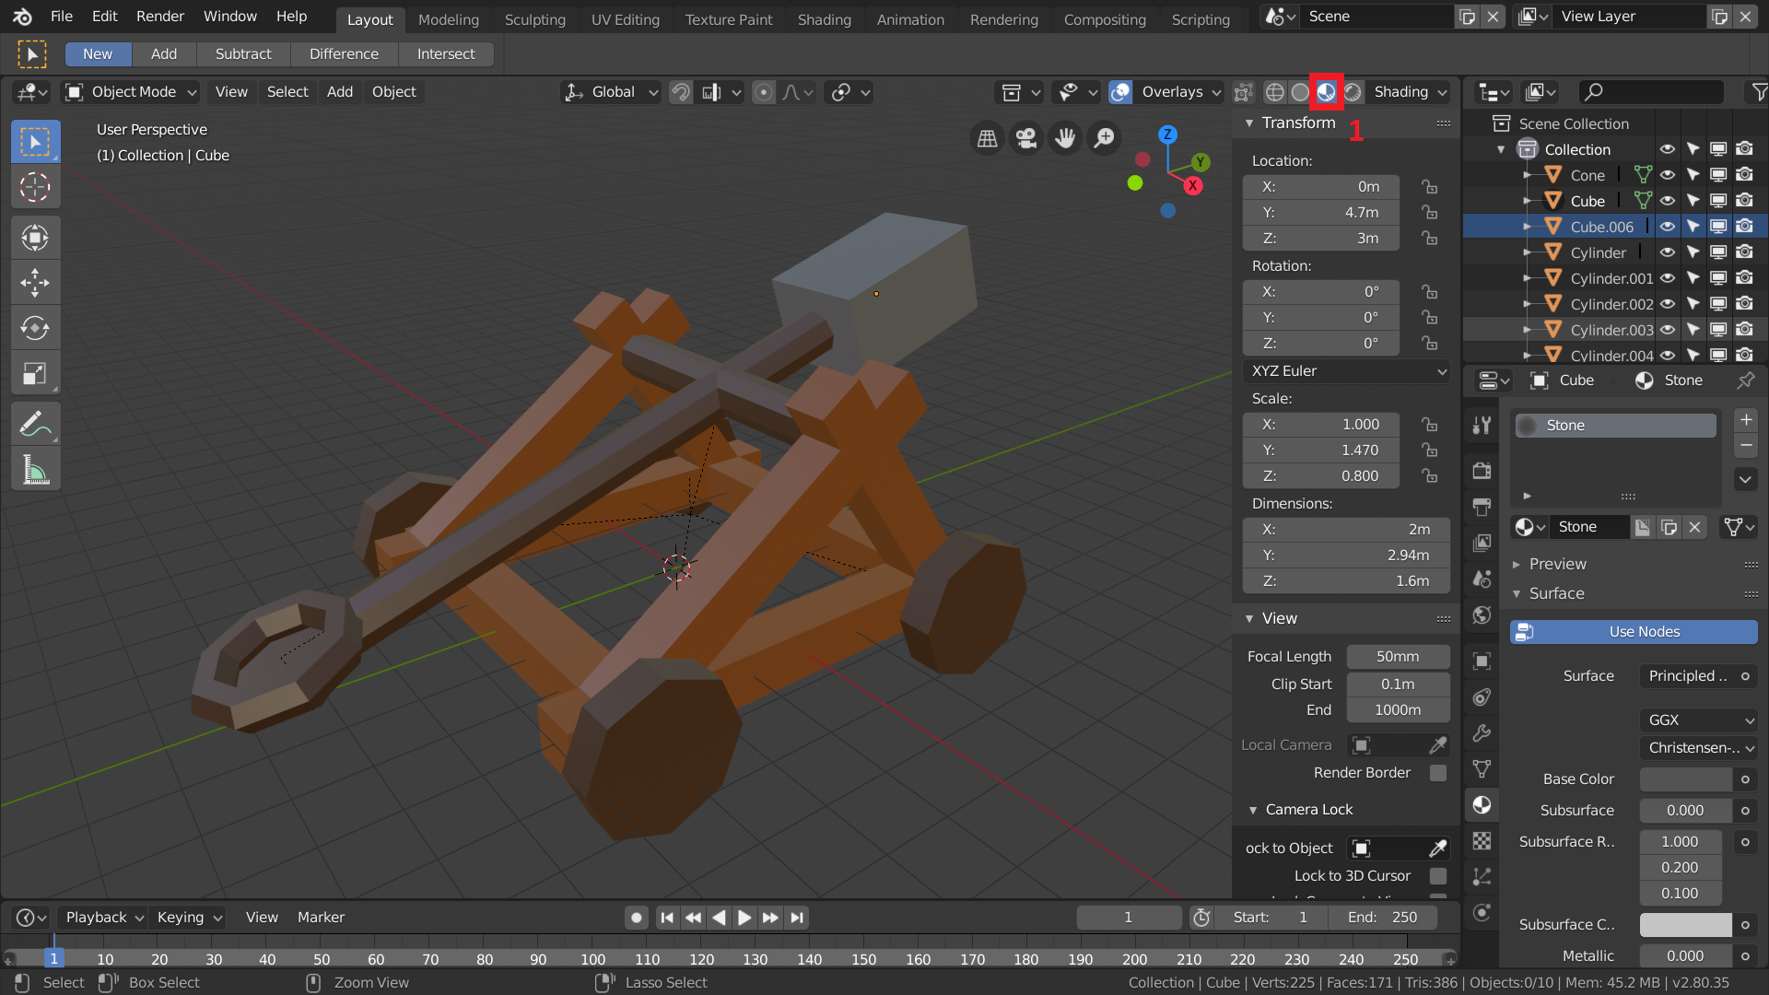Adjust the Metallic value slider
The width and height of the screenshot is (1769, 995).
[1686, 956]
